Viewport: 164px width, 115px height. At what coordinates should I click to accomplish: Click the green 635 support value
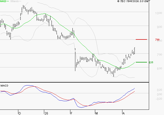[151, 62]
